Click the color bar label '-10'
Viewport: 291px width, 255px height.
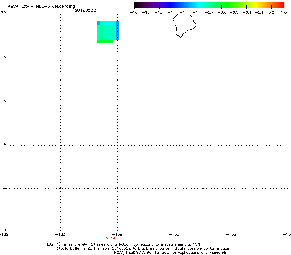pyautogui.click(x=158, y=13)
